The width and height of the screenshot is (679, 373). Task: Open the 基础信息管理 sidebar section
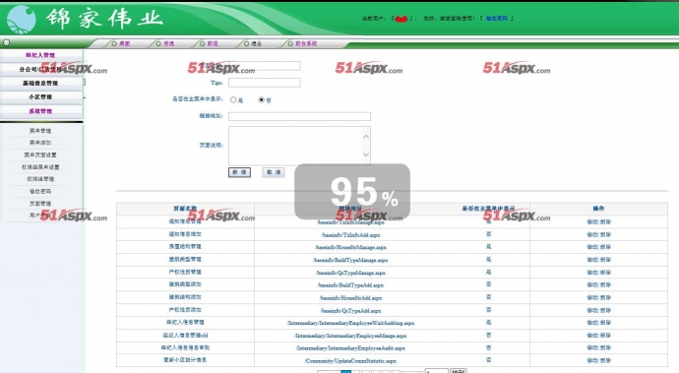pos(40,83)
